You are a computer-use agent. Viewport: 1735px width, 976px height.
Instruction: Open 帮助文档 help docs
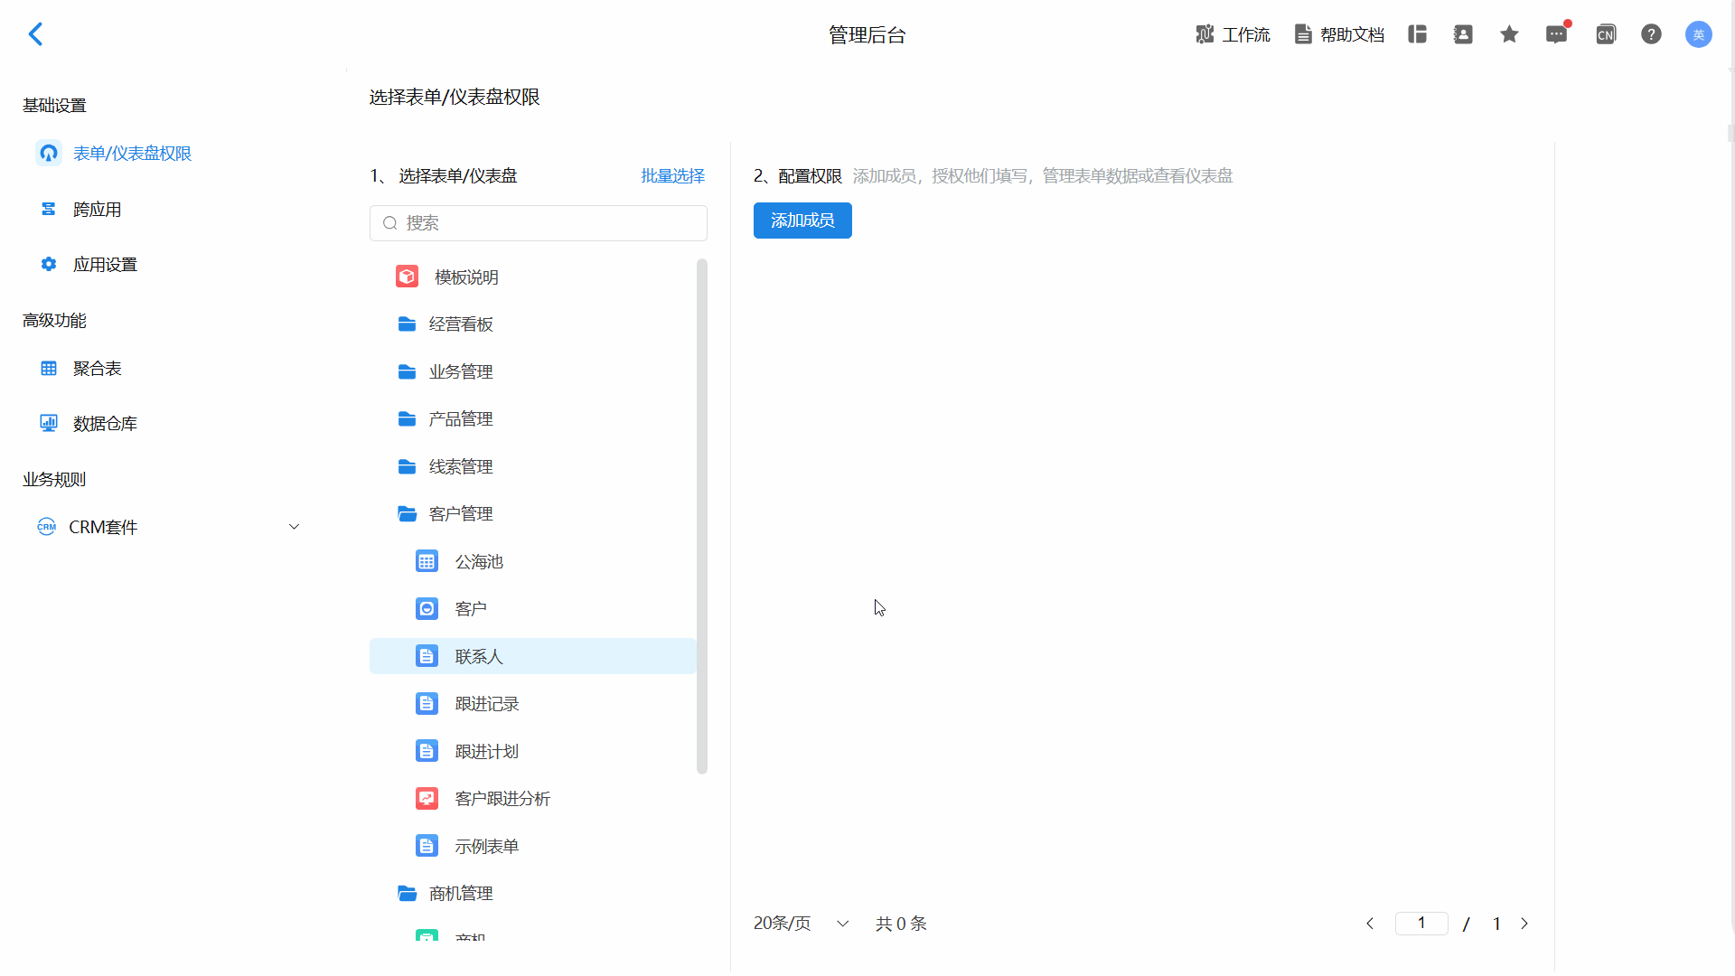pyautogui.click(x=1339, y=34)
